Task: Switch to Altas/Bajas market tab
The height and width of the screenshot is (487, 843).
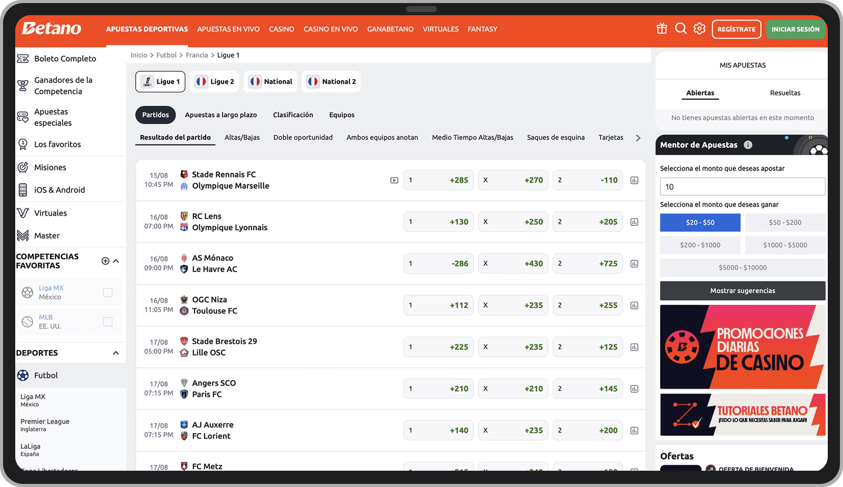Action: pos(242,137)
